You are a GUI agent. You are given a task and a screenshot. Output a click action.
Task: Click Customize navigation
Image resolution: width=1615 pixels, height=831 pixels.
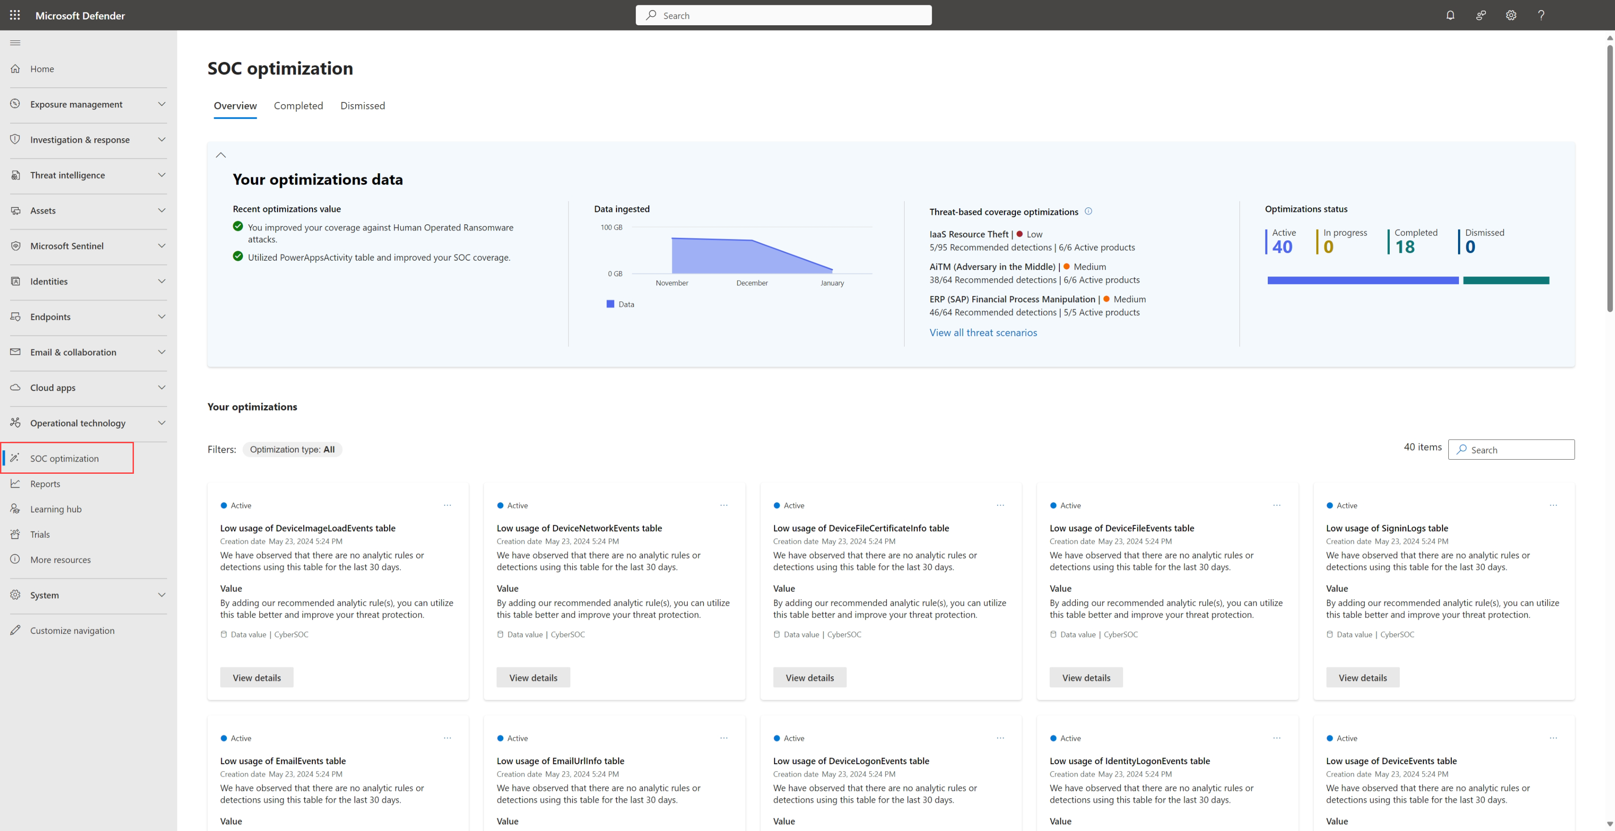(72, 630)
